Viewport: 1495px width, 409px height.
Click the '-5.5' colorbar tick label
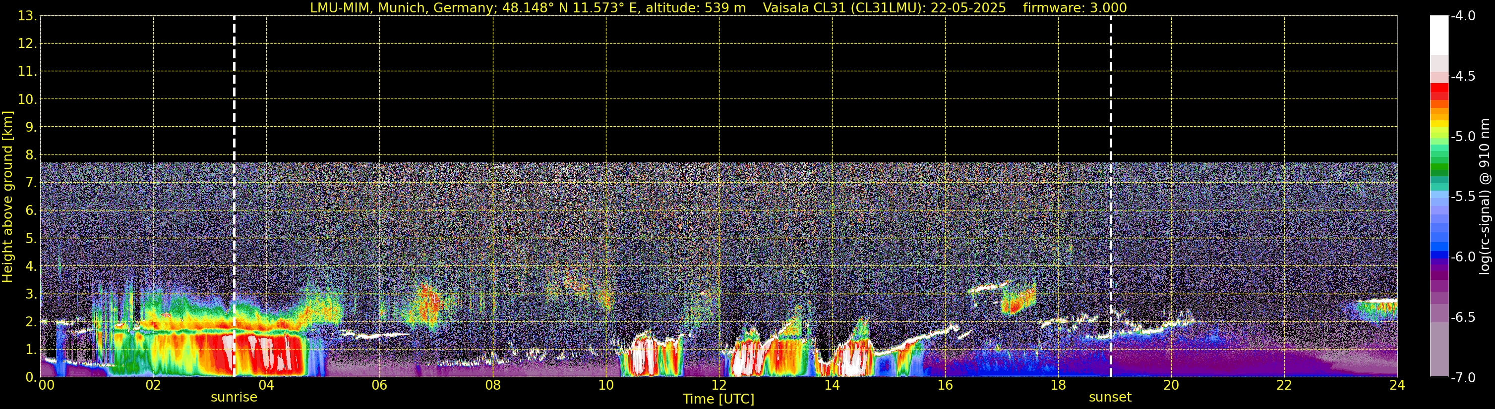click(x=1462, y=197)
